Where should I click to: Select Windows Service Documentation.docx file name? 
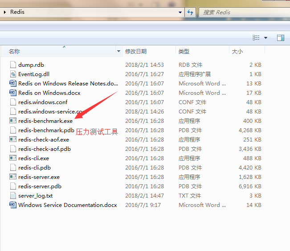tap(68, 205)
